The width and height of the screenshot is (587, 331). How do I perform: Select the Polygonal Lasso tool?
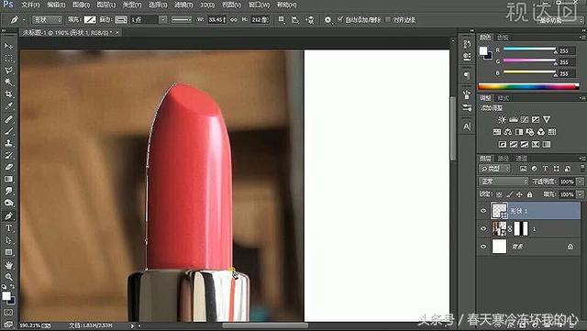point(8,71)
